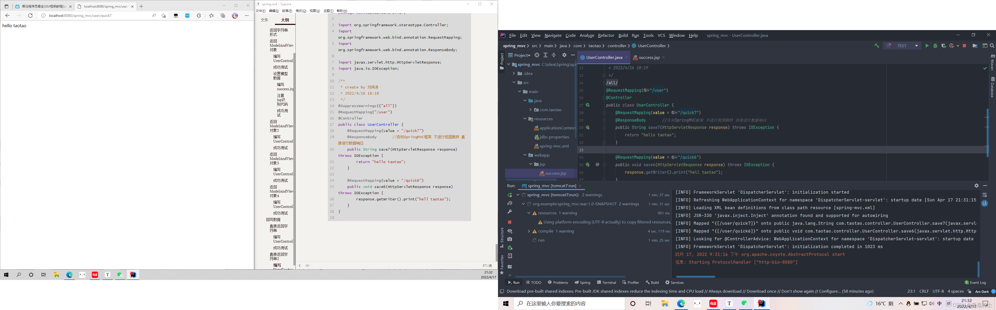Image resolution: width=996 pixels, height=310 pixels.
Task: Toggle Typora source code mode button
Action: [x=308, y=266]
